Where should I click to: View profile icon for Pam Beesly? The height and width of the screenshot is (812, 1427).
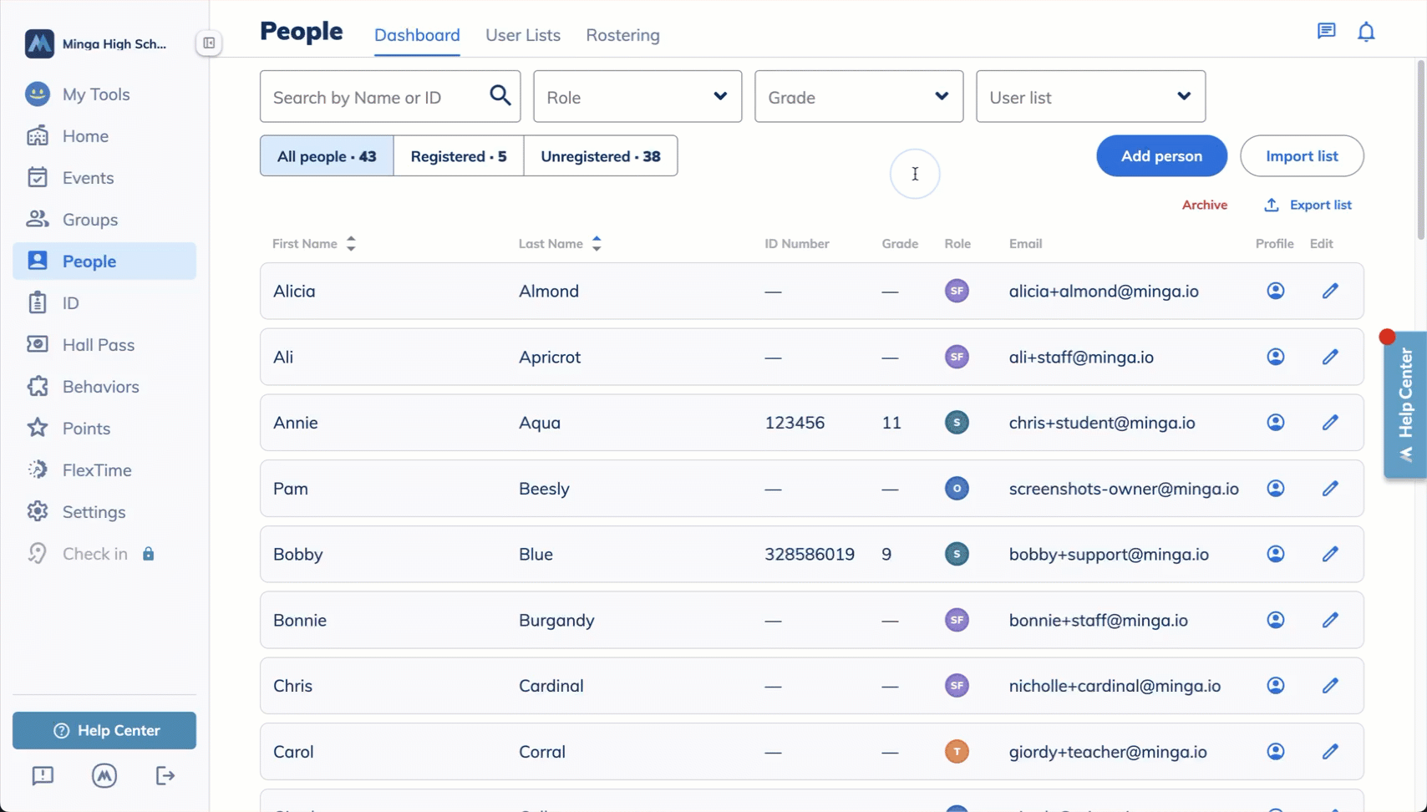1275,489
